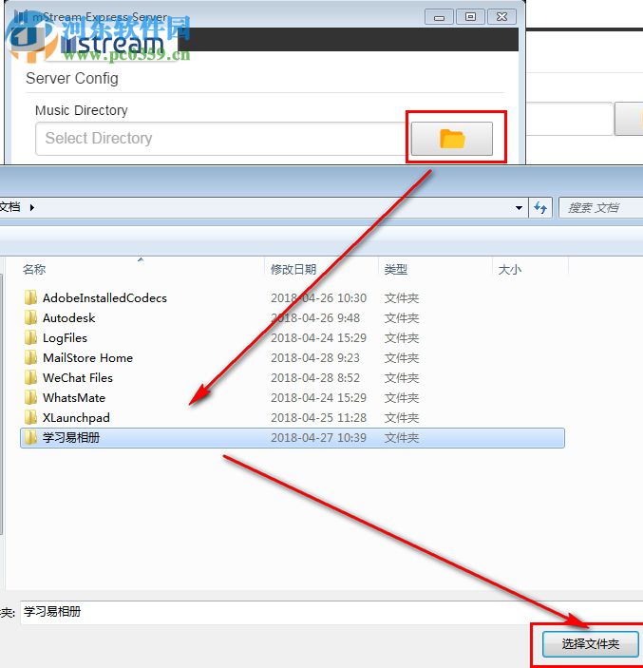This screenshot has height=668, width=643.
Task: Click the XLaunchpad folder name
Action: [x=76, y=418]
